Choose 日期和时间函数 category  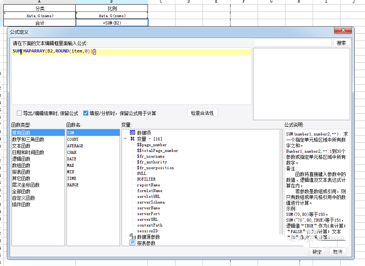pos(28,152)
